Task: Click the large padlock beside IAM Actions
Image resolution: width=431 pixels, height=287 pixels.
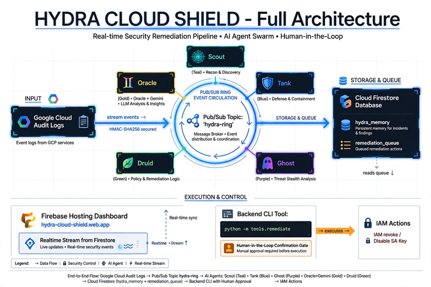Action: coord(368,223)
